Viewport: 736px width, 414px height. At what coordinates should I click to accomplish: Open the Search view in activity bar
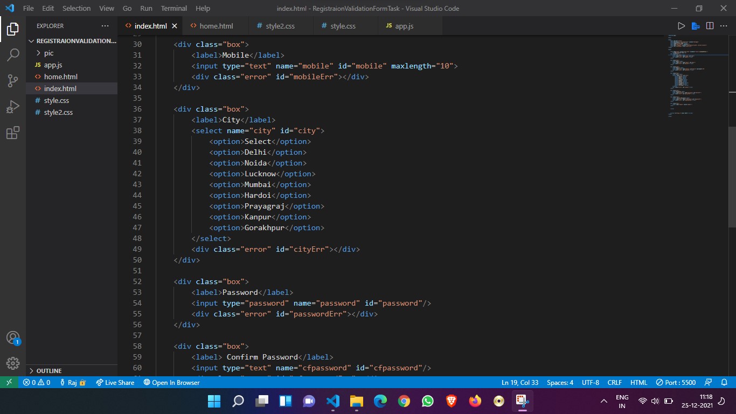13,55
